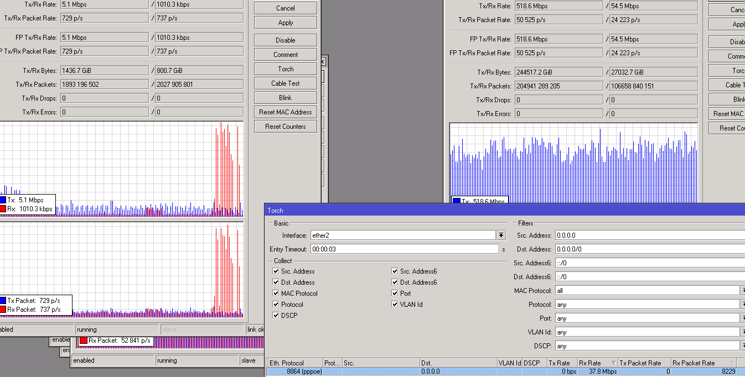Click the Src. Address6 filter field
The height and width of the screenshot is (377, 745).
(x=650, y=263)
